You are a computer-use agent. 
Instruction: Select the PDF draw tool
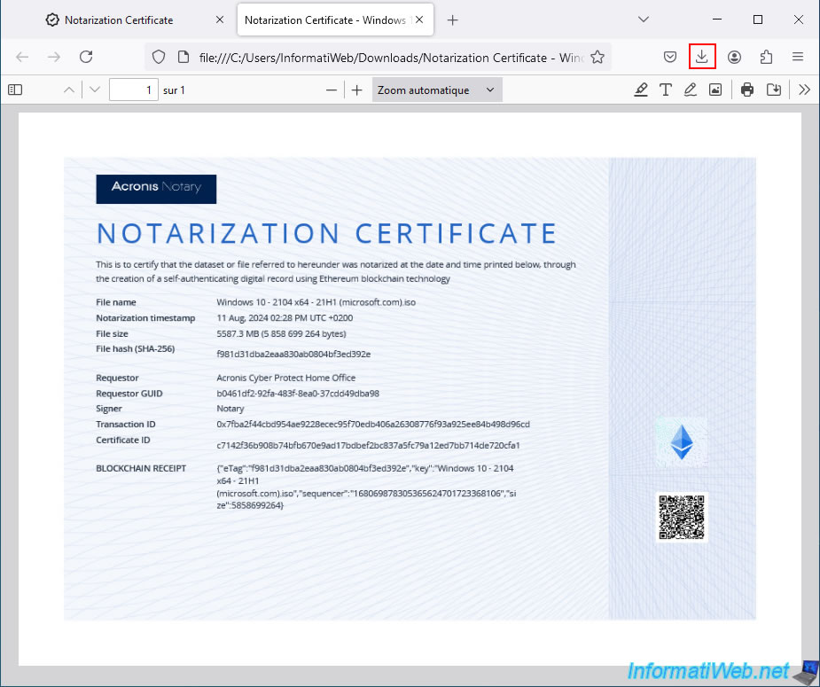691,90
